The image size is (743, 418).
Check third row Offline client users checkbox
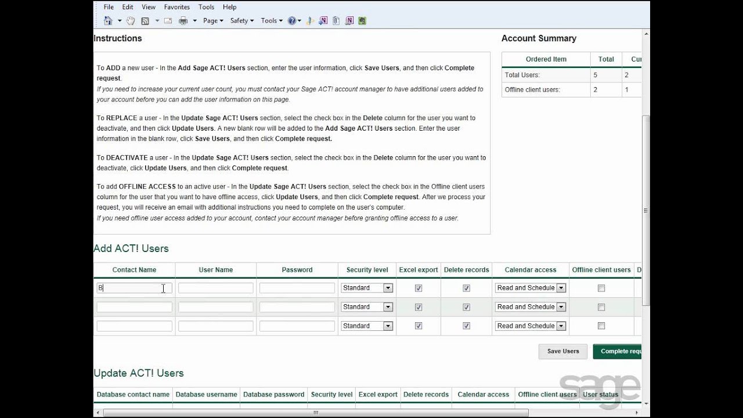pos(601,326)
